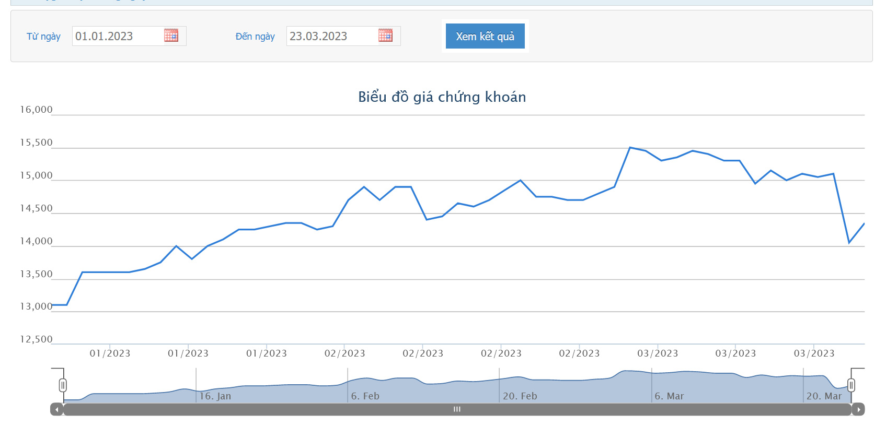
Task: Click the 14,000 y-axis label
Action: [36, 241]
